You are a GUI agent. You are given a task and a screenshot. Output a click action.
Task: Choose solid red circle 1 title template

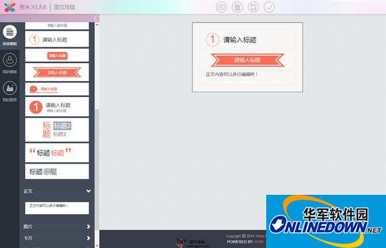pos(57,107)
